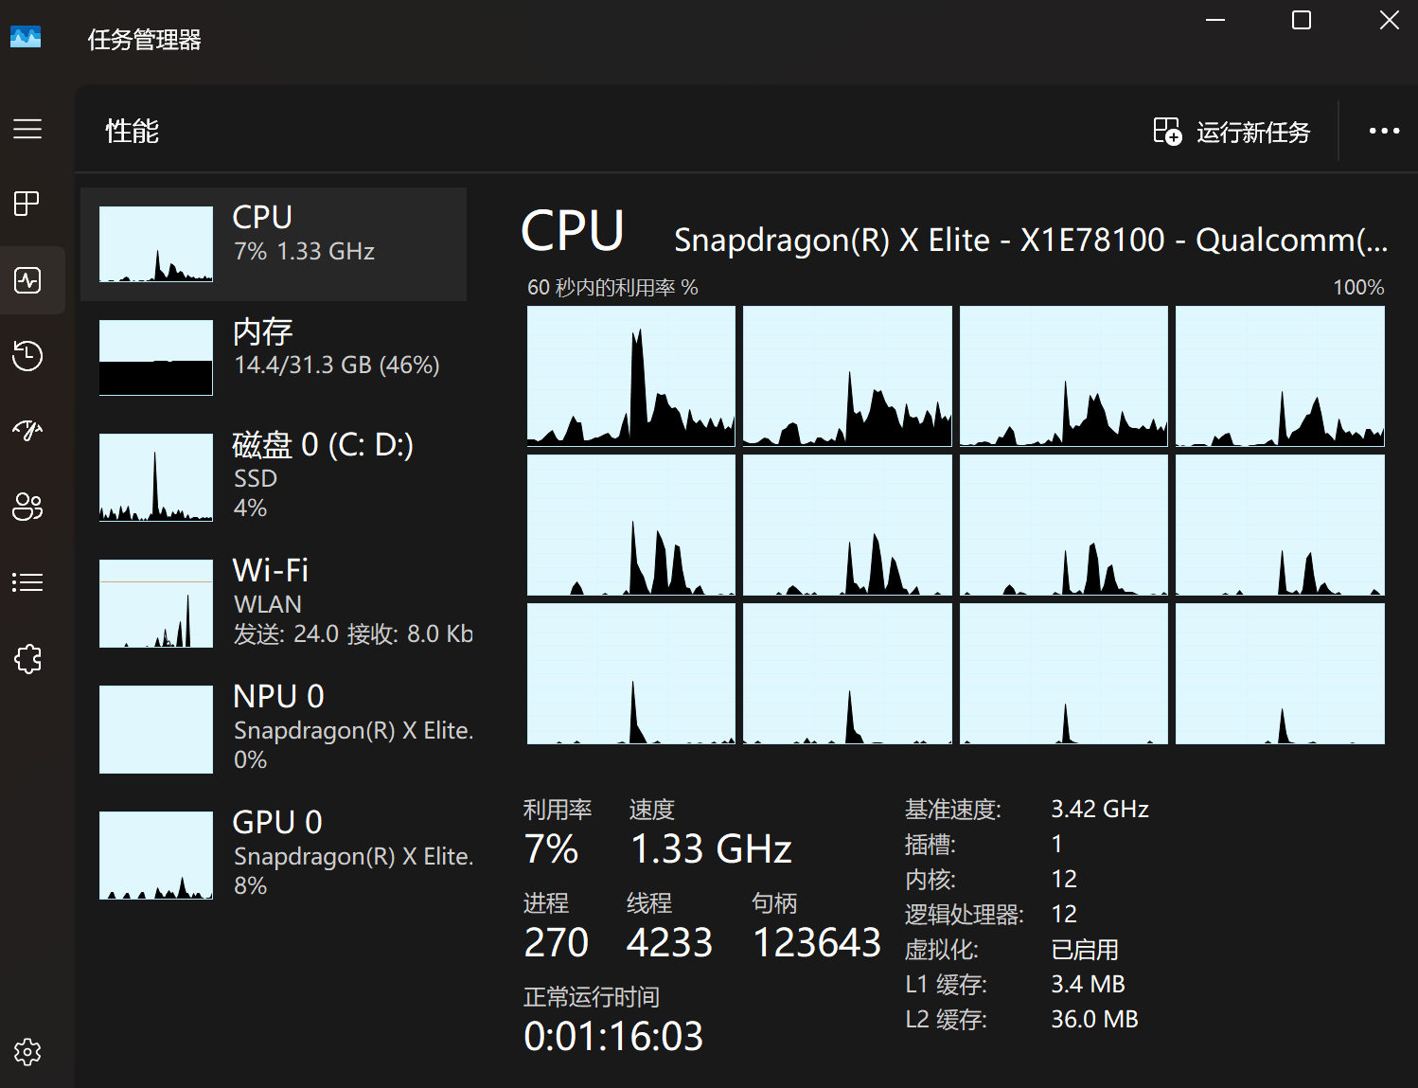
Task: Click the disk 0 mini graph thumbnail
Action: [156, 477]
